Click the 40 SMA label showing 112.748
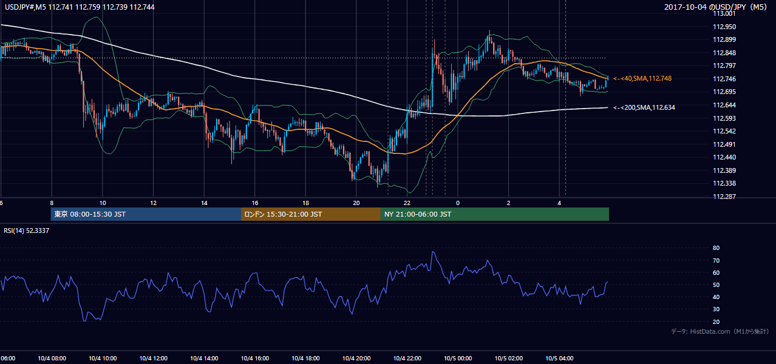This screenshot has width=776, height=364. (x=642, y=78)
